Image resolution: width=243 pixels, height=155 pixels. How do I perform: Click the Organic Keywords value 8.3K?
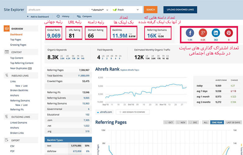pyautogui.click(x=53, y=57)
